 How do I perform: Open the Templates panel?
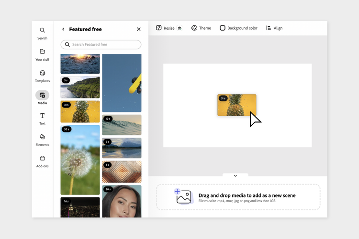[x=42, y=76]
